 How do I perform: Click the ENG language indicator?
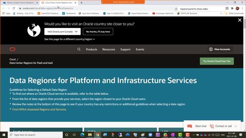(223, 135)
